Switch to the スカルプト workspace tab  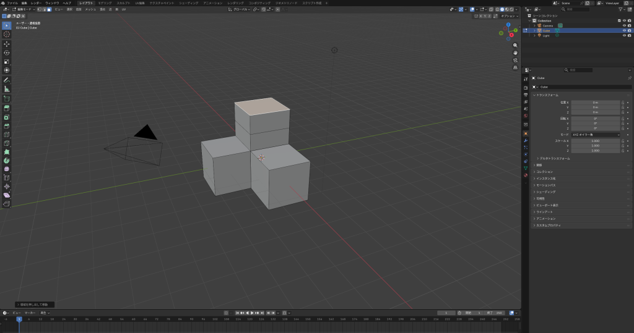coord(123,3)
